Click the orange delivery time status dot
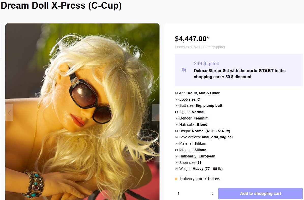The height and width of the screenshot is (200, 304). 176,179
